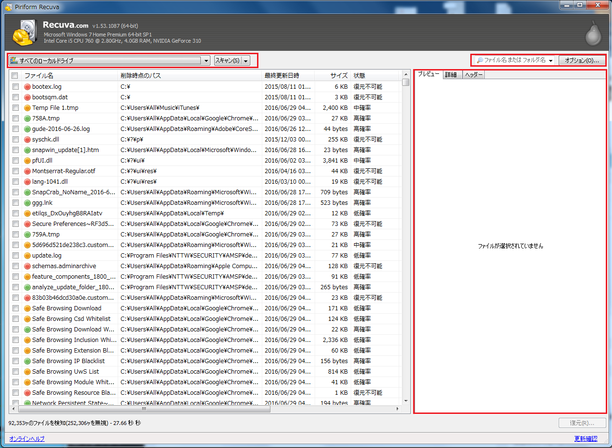612x448 pixels.
Task: Check the box for Temp File 1.tmp
Action: [15, 108]
